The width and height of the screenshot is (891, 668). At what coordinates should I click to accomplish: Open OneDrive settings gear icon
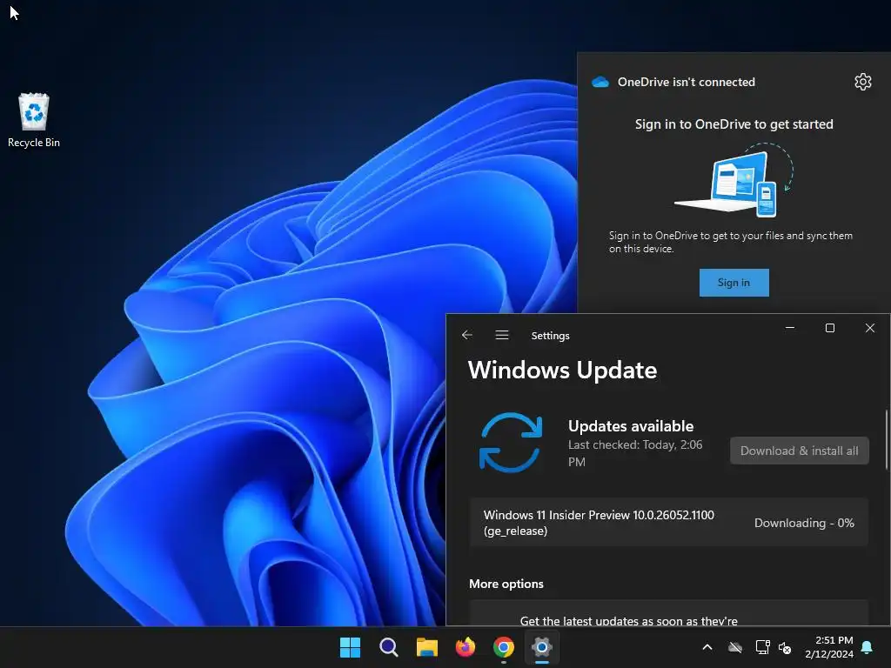click(x=862, y=82)
